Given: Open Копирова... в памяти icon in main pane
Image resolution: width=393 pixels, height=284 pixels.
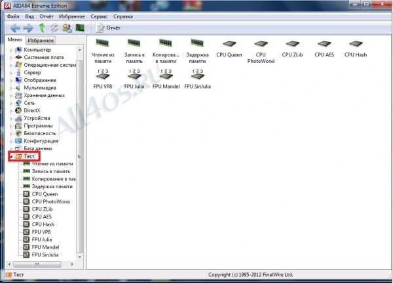Looking at the screenshot, I should click(x=166, y=51).
